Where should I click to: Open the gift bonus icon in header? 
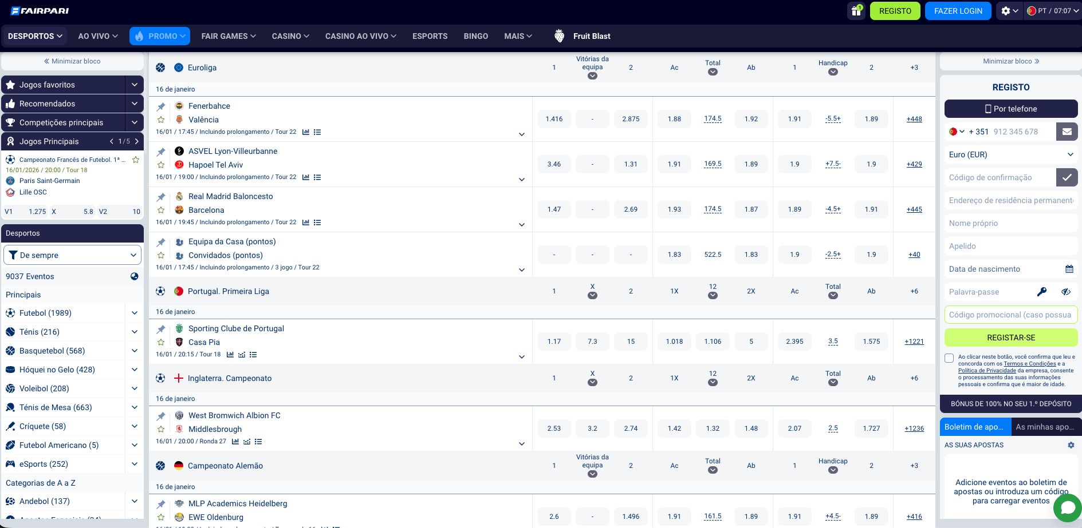[x=856, y=11]
